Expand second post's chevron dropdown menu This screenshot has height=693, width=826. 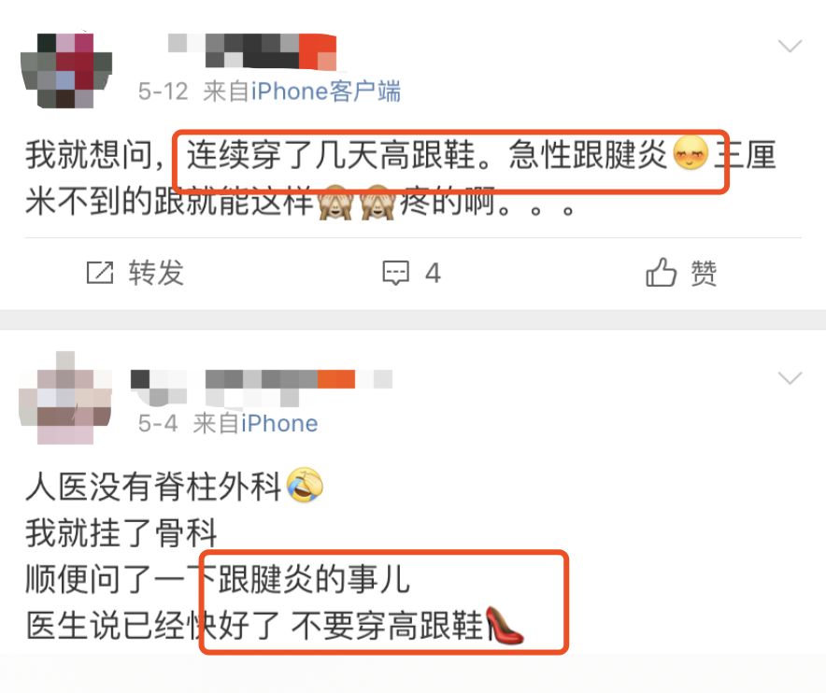[x=790, y=377]
